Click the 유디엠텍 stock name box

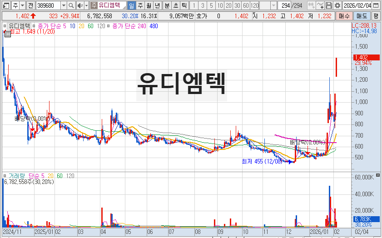(x=108, y=5)
